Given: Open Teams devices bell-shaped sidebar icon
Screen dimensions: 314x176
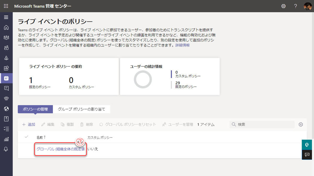Looking at the screenshot, I should [6, 58].
